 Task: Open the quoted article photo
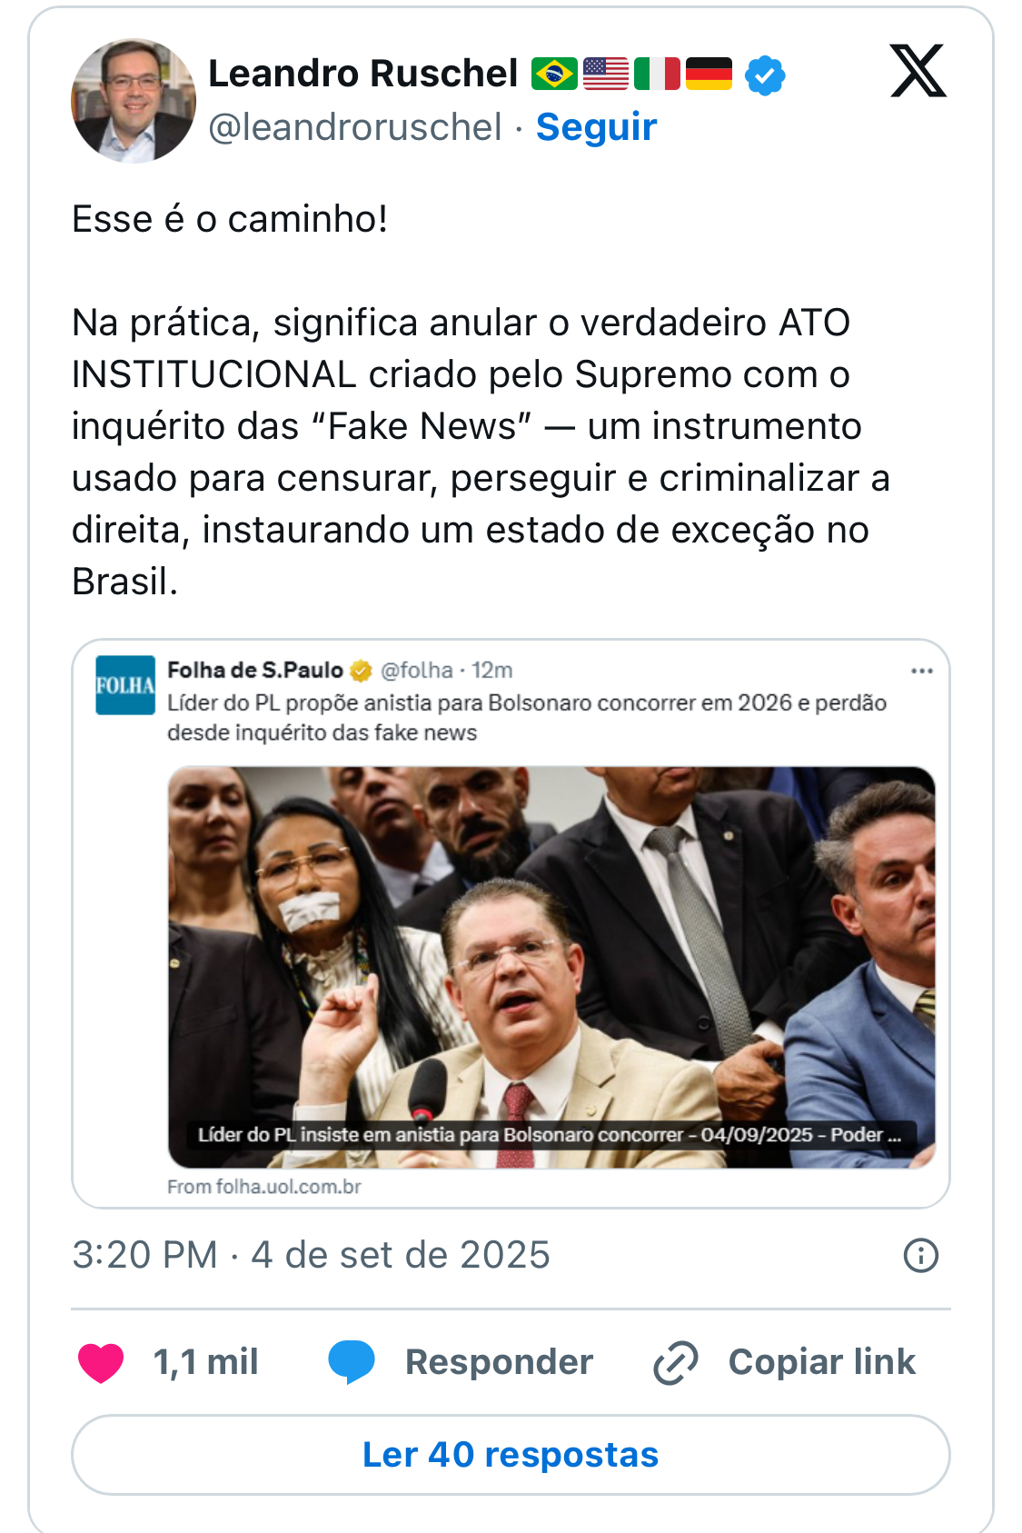pos(551,967)
